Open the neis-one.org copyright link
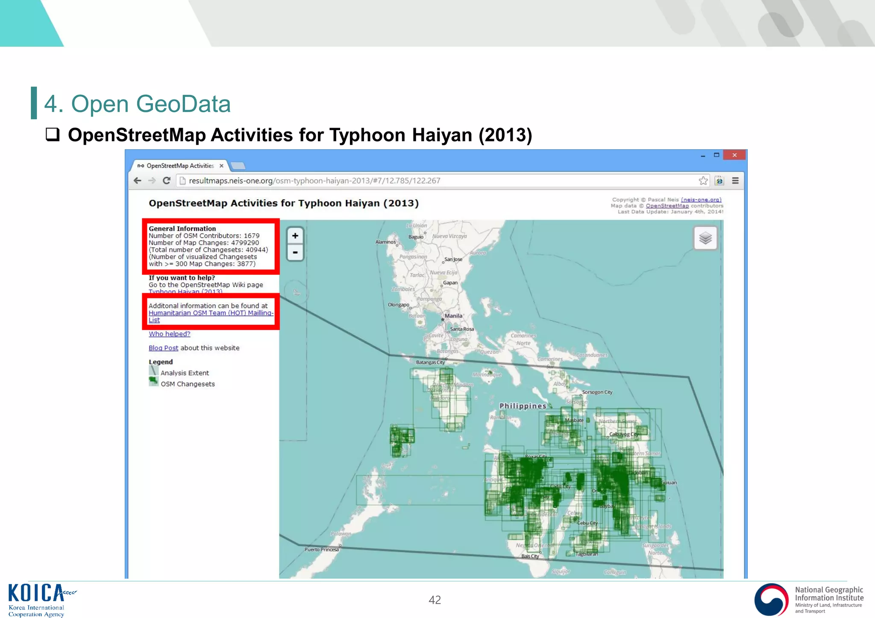 (701, 199)
